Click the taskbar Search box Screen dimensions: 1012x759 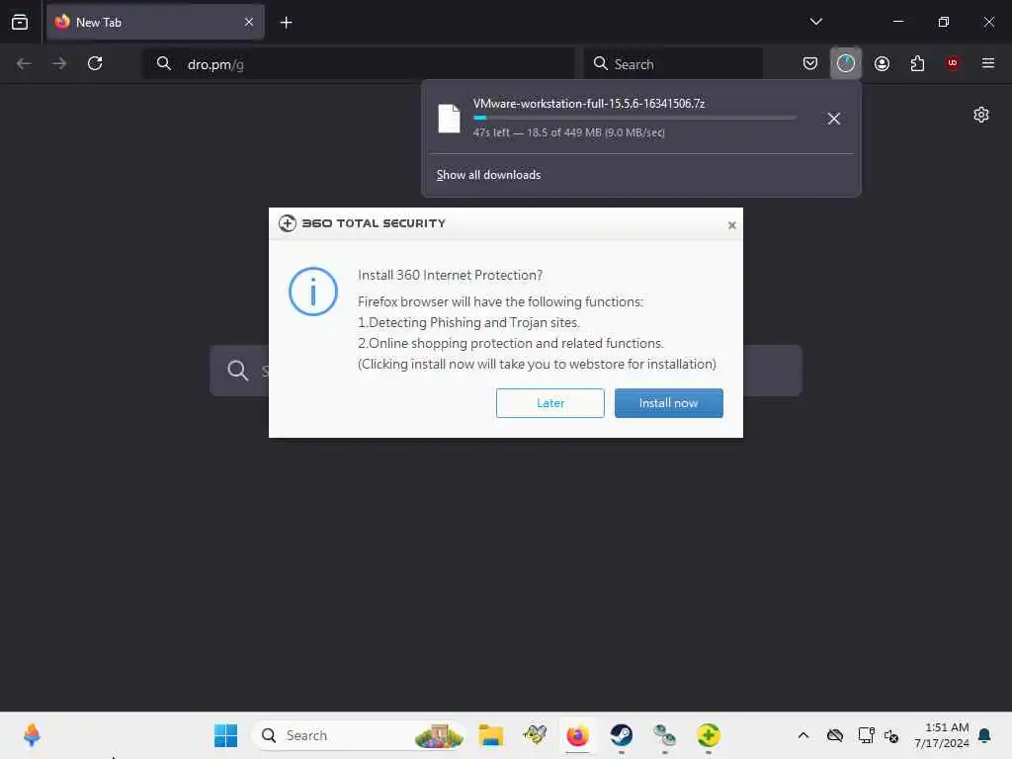(x=359, y=735)
